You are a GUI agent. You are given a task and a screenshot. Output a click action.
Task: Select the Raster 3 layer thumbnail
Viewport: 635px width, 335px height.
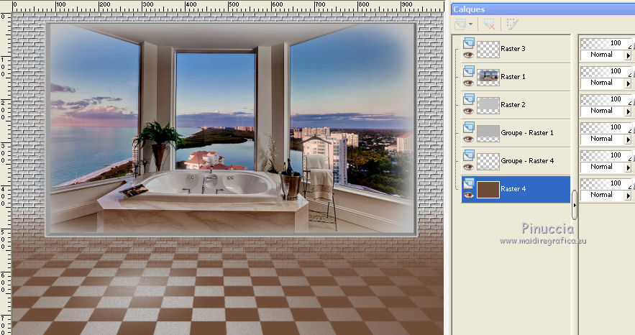(x=488, y=50)
